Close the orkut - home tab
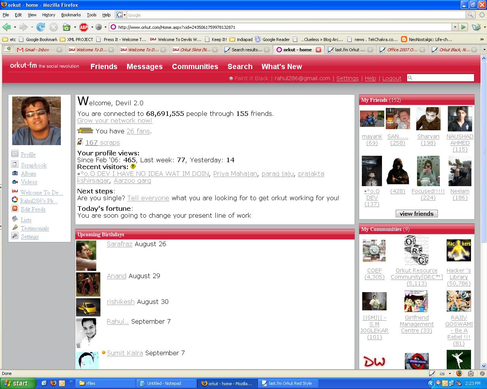This screenshot has width=487, height=389. coord(318,50)
